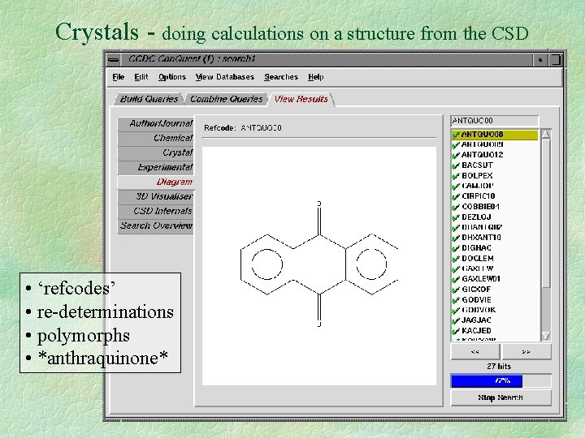
Task: Click the hit list vertical scrollbar thumb
Action: point(546,213)
